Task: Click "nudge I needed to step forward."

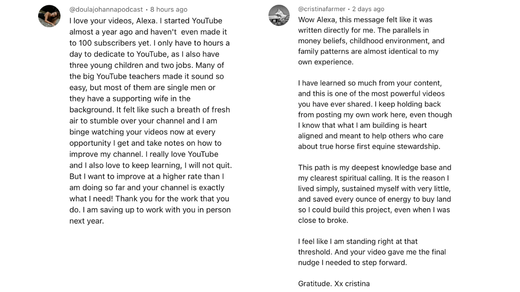Action: (x=352, y=262)
